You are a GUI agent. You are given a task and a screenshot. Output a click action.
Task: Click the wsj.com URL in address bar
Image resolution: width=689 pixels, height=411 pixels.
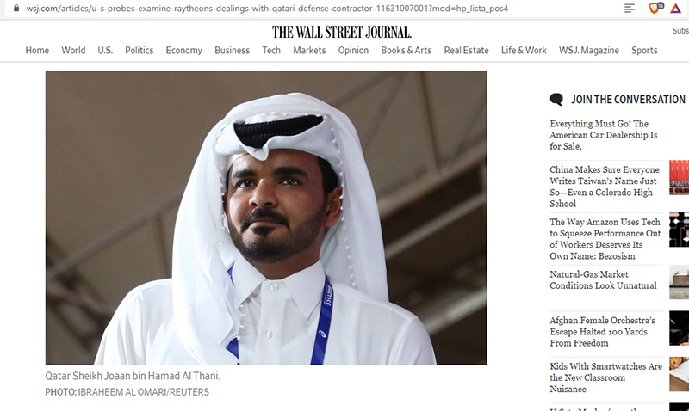pyautogui.click(x=267, y=8)
